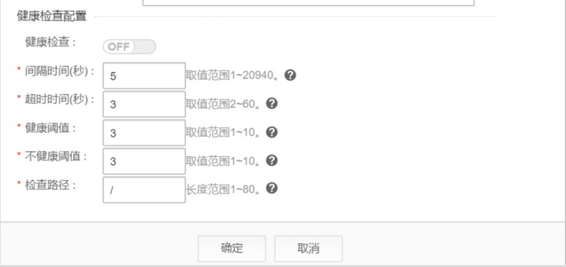Focus the 检查路径 input containing slash
Screen dimensions: 566x267
(x=144, y=189)
